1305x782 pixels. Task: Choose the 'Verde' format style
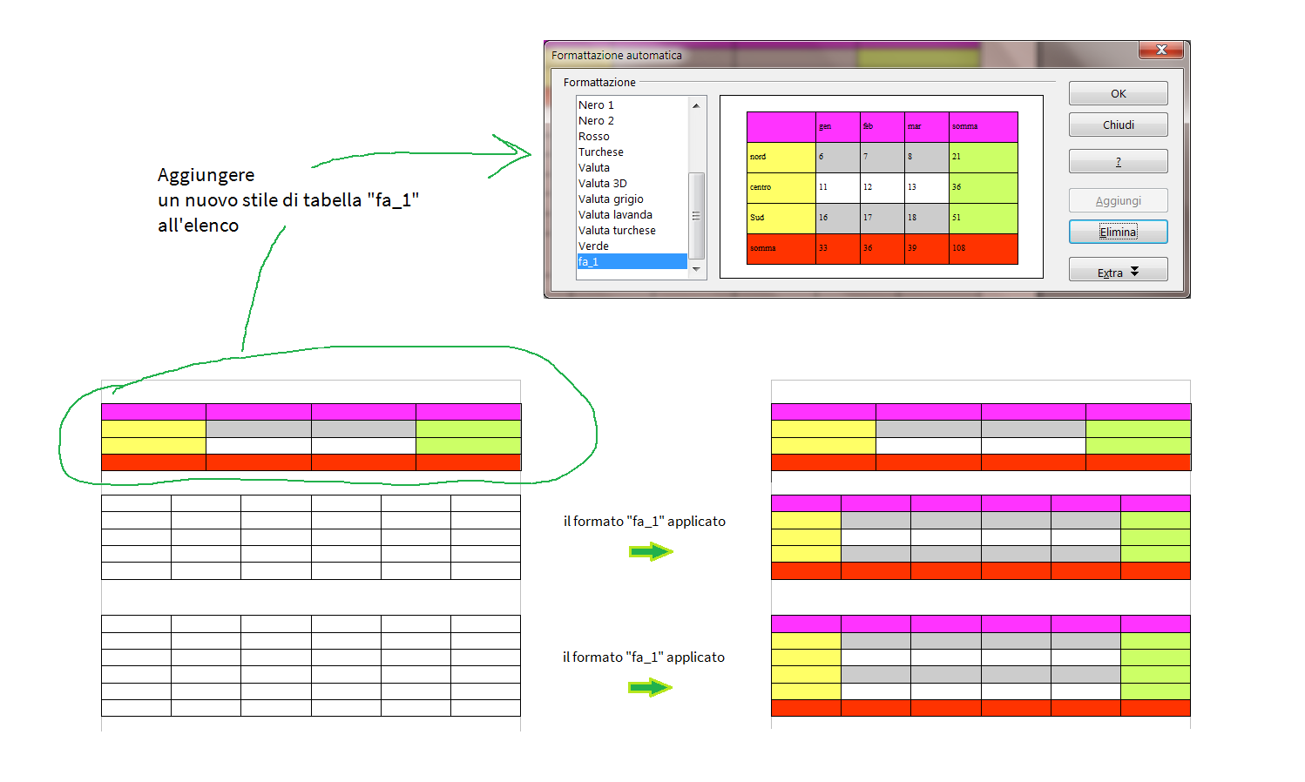[x=594, y=246]
